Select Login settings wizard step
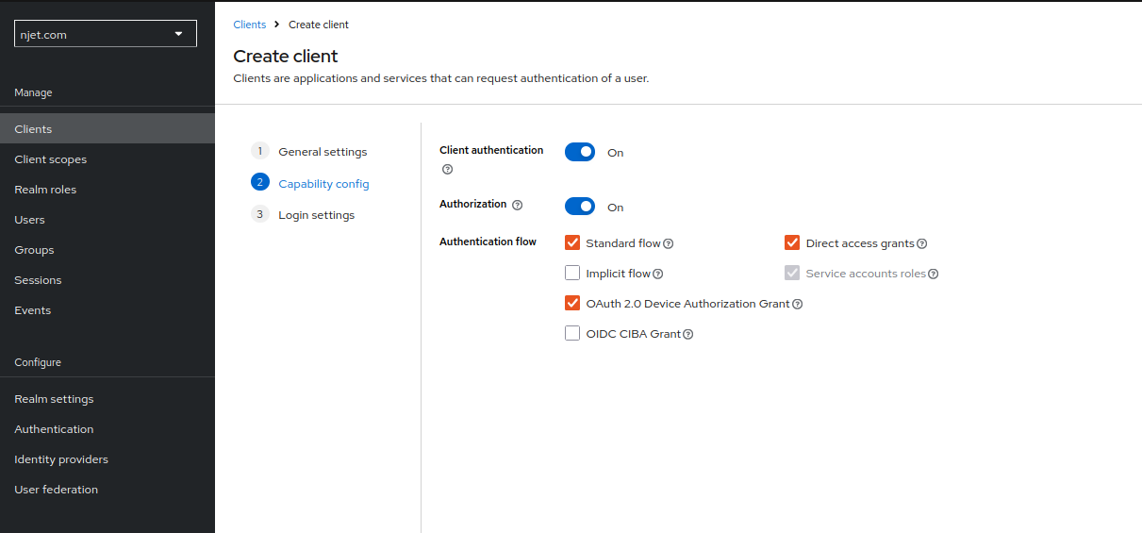 [x=316, y=215]
